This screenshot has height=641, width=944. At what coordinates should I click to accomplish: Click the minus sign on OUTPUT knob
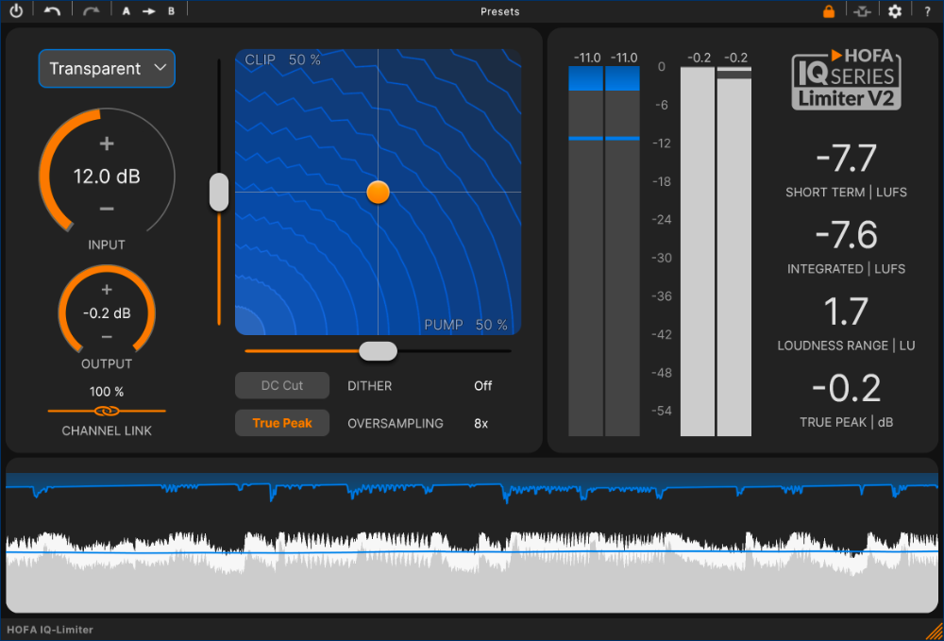107,337
